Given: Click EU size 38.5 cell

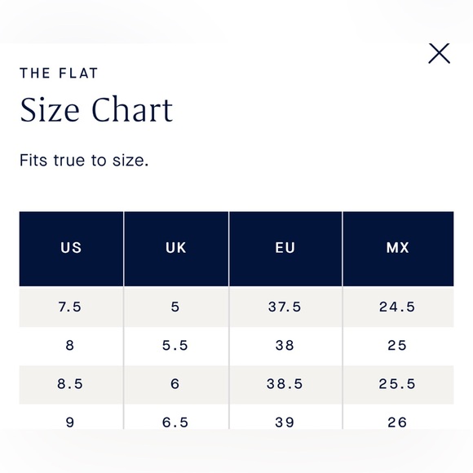Looking at the screenshot, I should [285, 384].
